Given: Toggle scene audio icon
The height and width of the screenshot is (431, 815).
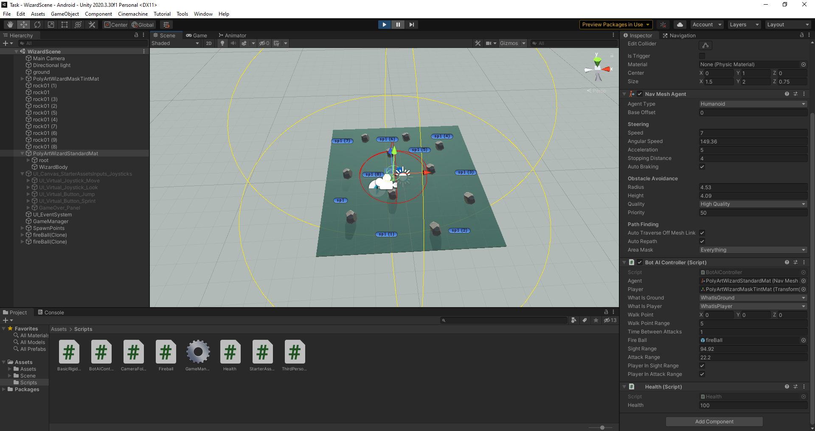Looking at the screenshot, I should pos(233,43).
